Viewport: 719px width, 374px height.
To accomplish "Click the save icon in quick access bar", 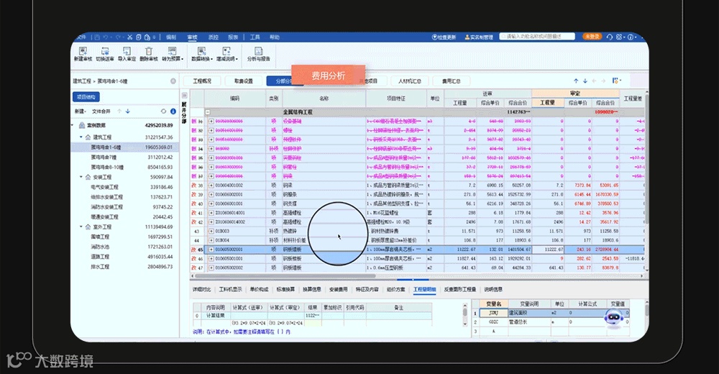I will (x=97, y=37).
